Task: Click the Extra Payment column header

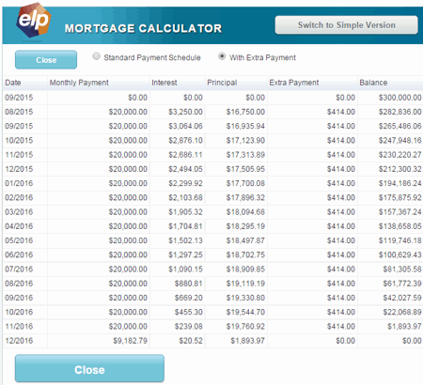Action: (x=312, y=83)
